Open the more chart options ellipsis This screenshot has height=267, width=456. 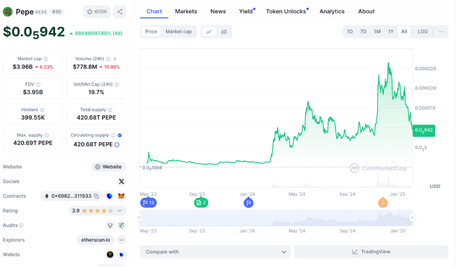441,32
